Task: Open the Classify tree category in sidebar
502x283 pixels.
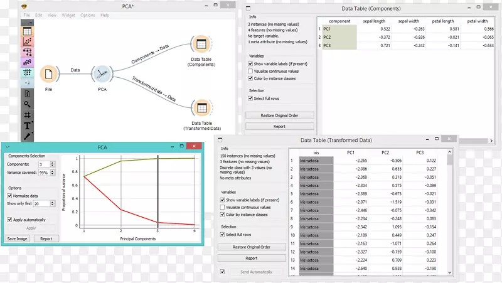Action: pos(27,52)
